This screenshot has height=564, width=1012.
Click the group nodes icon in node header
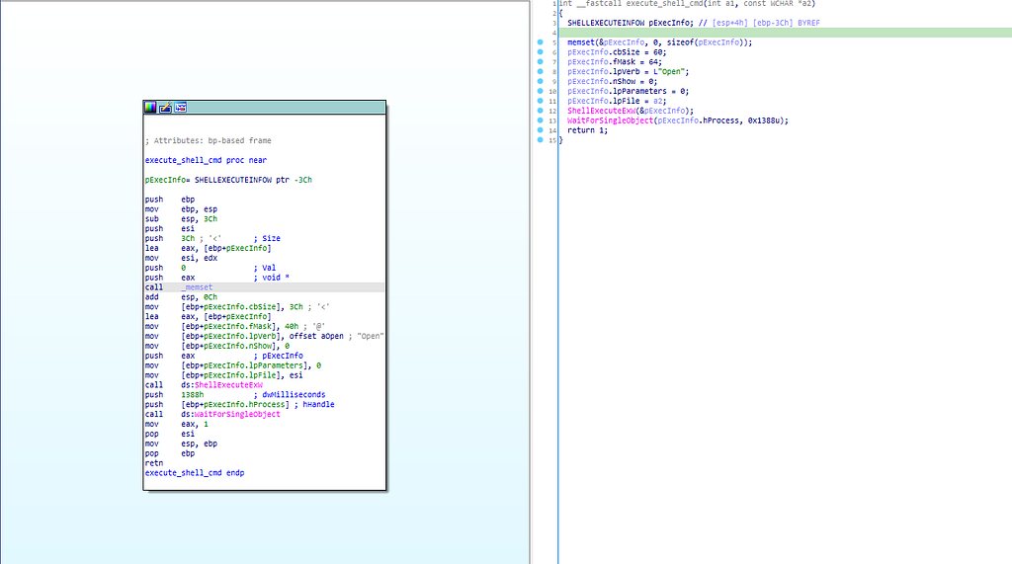point(181,108)
